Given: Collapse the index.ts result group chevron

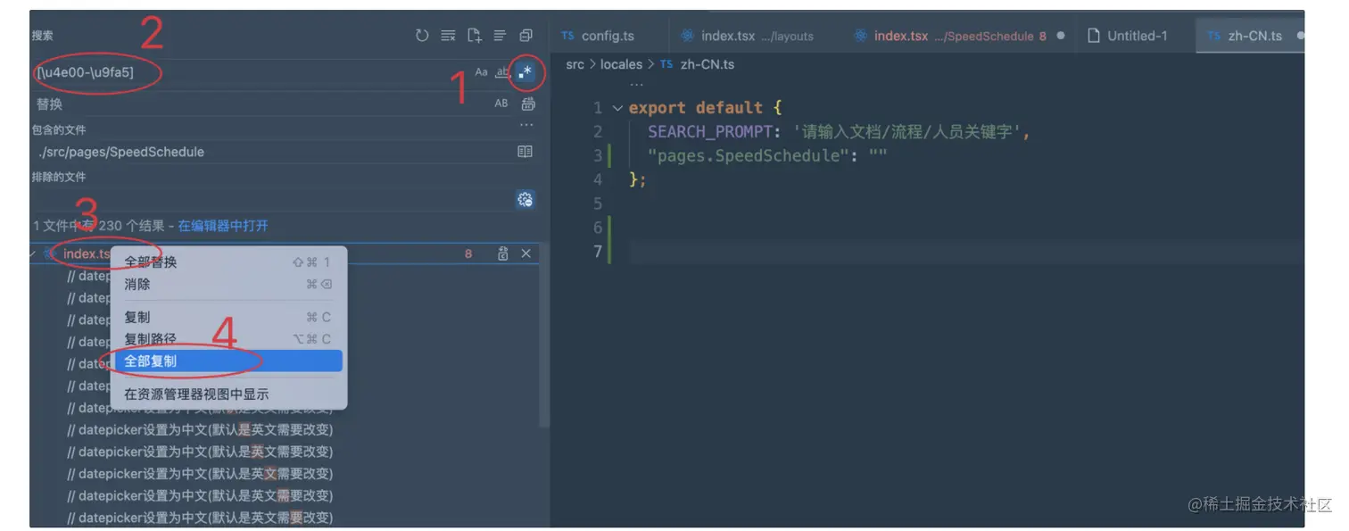Looking at the screenshot, I should click(x=34, y=254).
